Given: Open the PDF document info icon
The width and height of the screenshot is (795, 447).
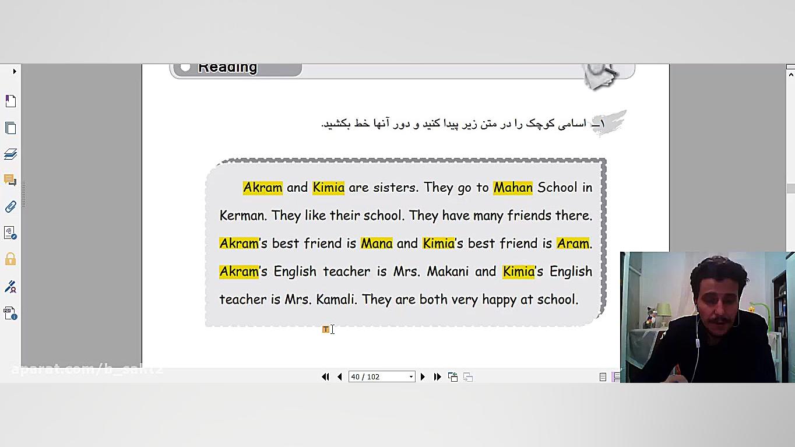Looking at the screenshot, I should [x=10, y=314].
